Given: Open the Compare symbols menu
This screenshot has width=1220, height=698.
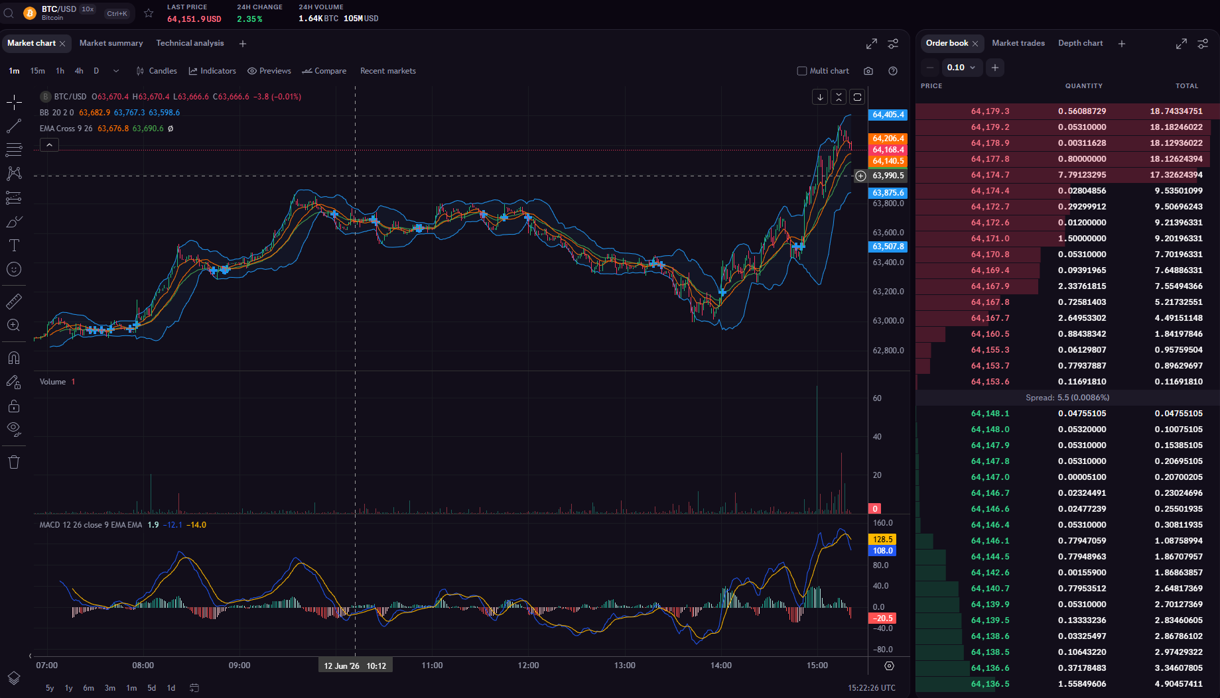Looking at the screenshot, I should (x=324, y=71).
